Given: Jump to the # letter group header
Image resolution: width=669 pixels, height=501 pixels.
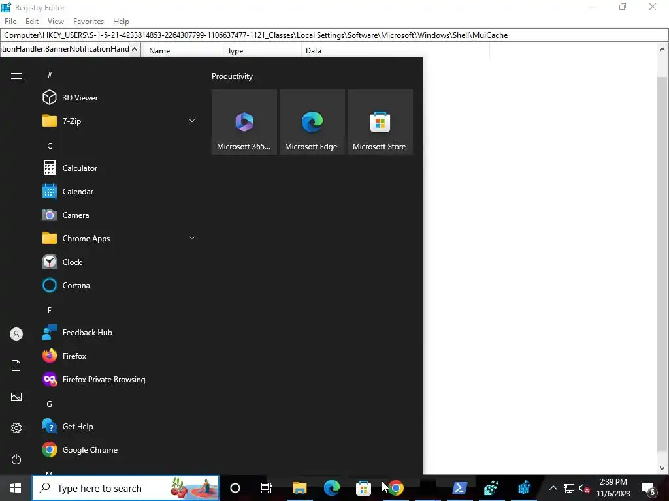Looking at the screenshot, I should 50,75.
